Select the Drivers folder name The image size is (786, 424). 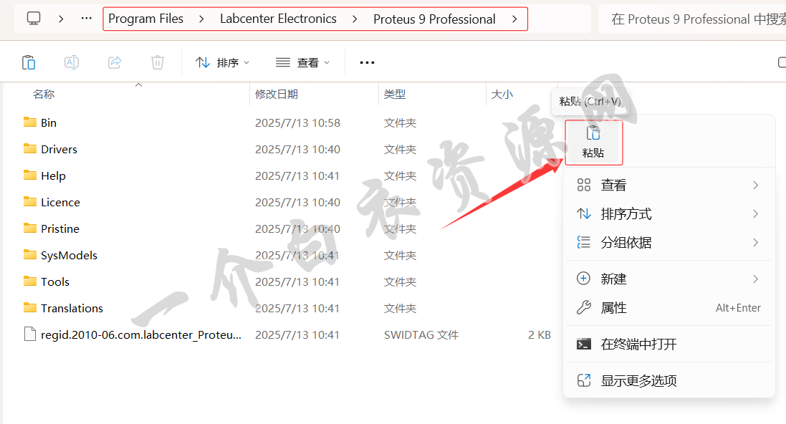click(59, 150)
